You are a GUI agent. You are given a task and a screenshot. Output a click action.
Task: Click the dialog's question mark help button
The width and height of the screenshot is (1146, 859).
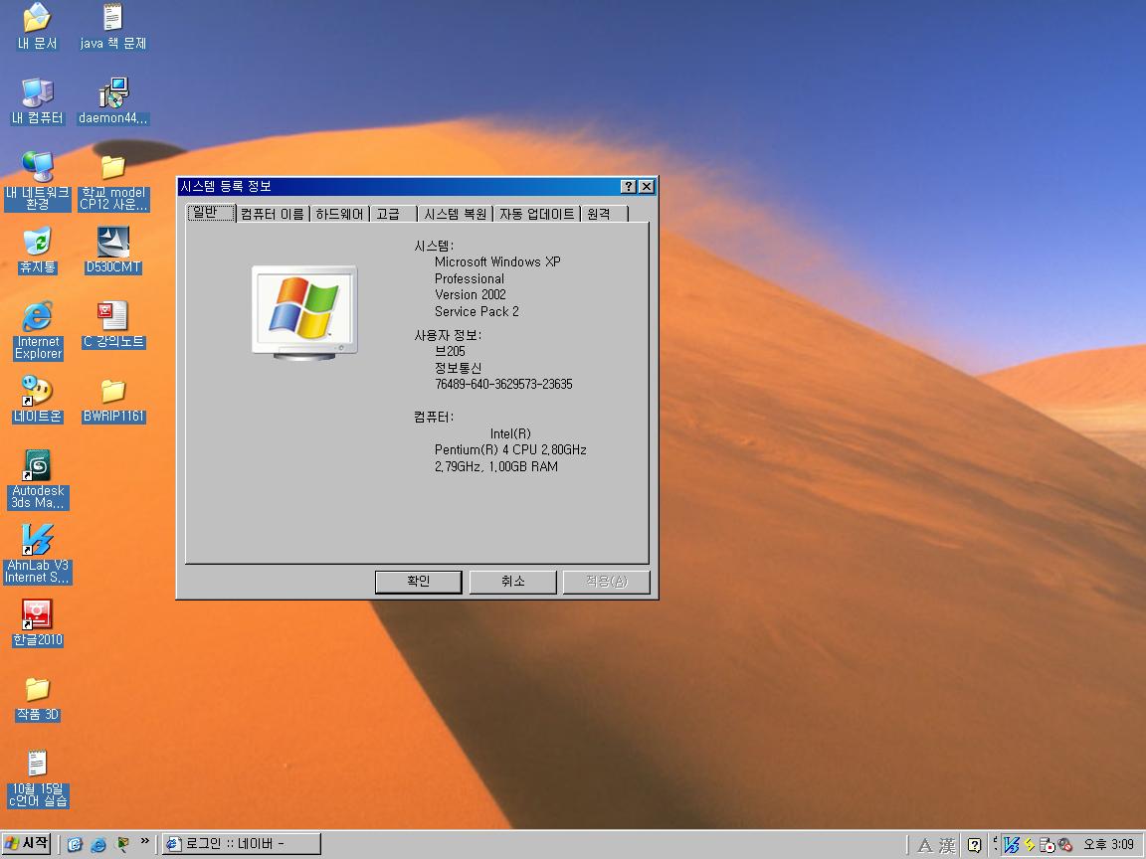(x=629, y=187)
